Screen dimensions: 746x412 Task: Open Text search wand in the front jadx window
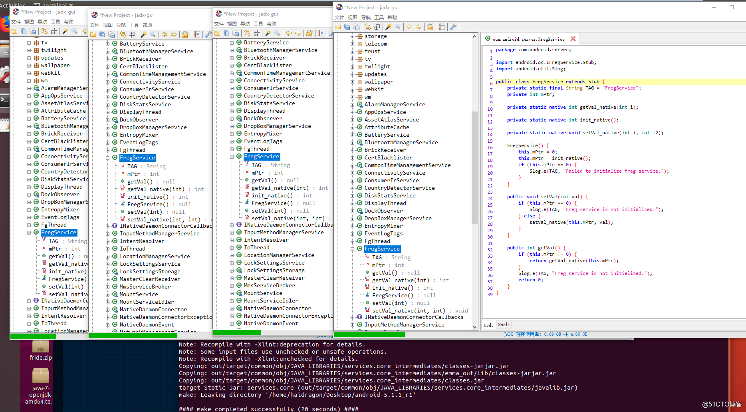pyautogui.click(x=388, y=27)
